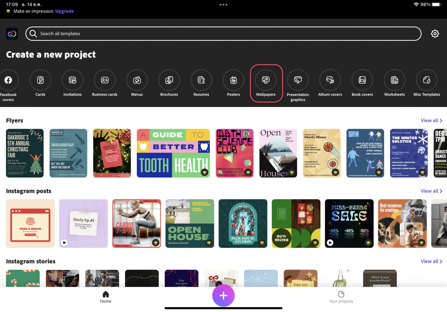Open the Tooth Health flyer template

coord(173,153)
